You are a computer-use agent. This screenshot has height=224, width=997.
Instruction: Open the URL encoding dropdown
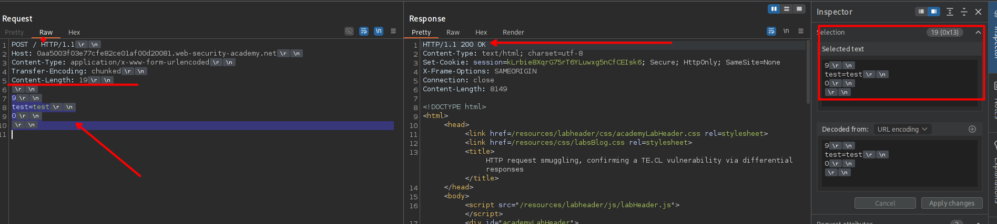[902, 129]
